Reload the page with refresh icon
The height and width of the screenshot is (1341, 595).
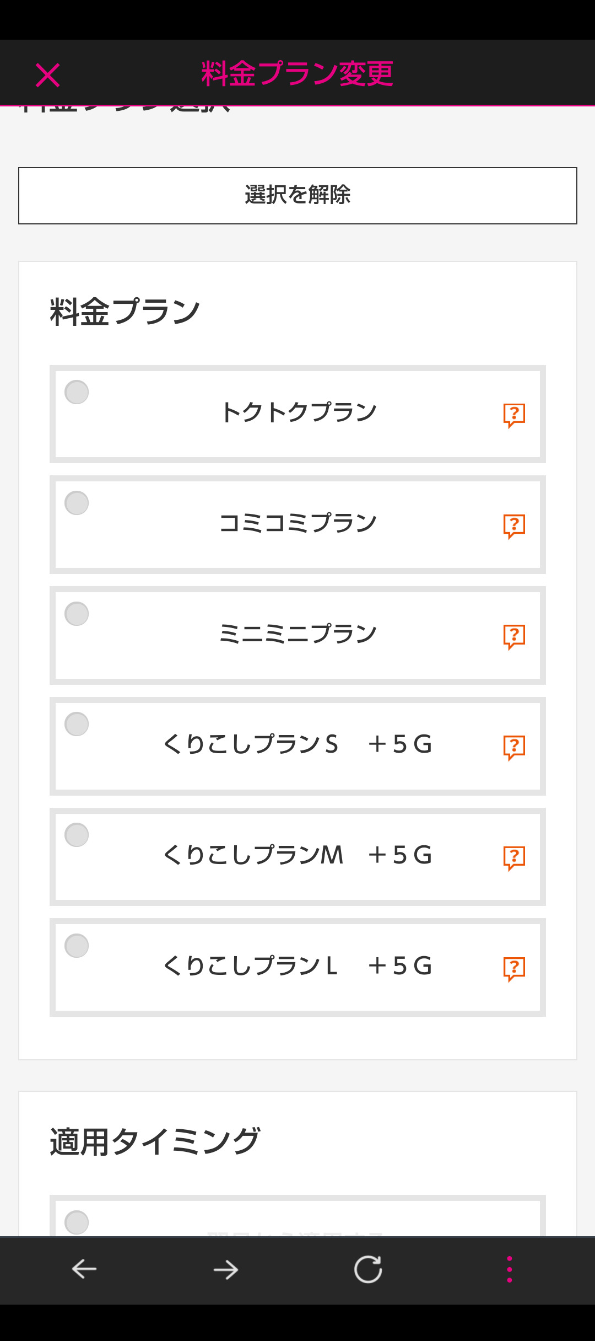click(368, 1269)
